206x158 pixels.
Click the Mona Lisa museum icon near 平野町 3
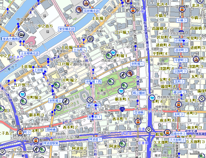[x=196, y=56]
